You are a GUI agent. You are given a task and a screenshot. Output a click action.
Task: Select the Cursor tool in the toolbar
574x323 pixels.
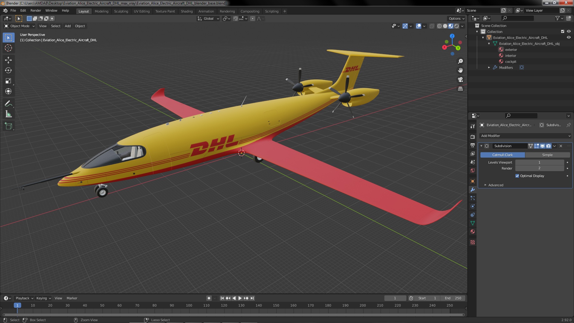tap(8, 48)
